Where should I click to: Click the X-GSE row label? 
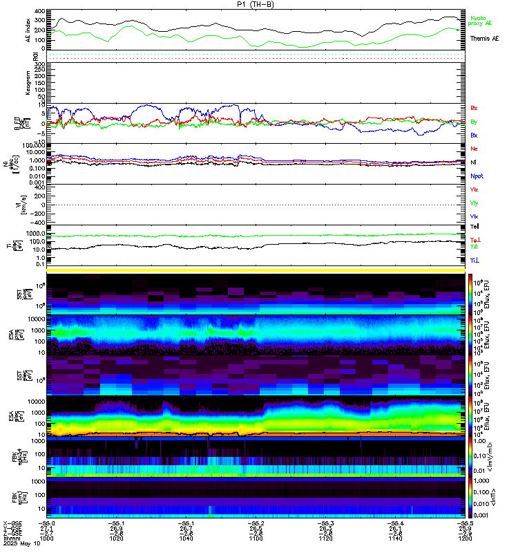pyautogui.click(x=12, y=523)
